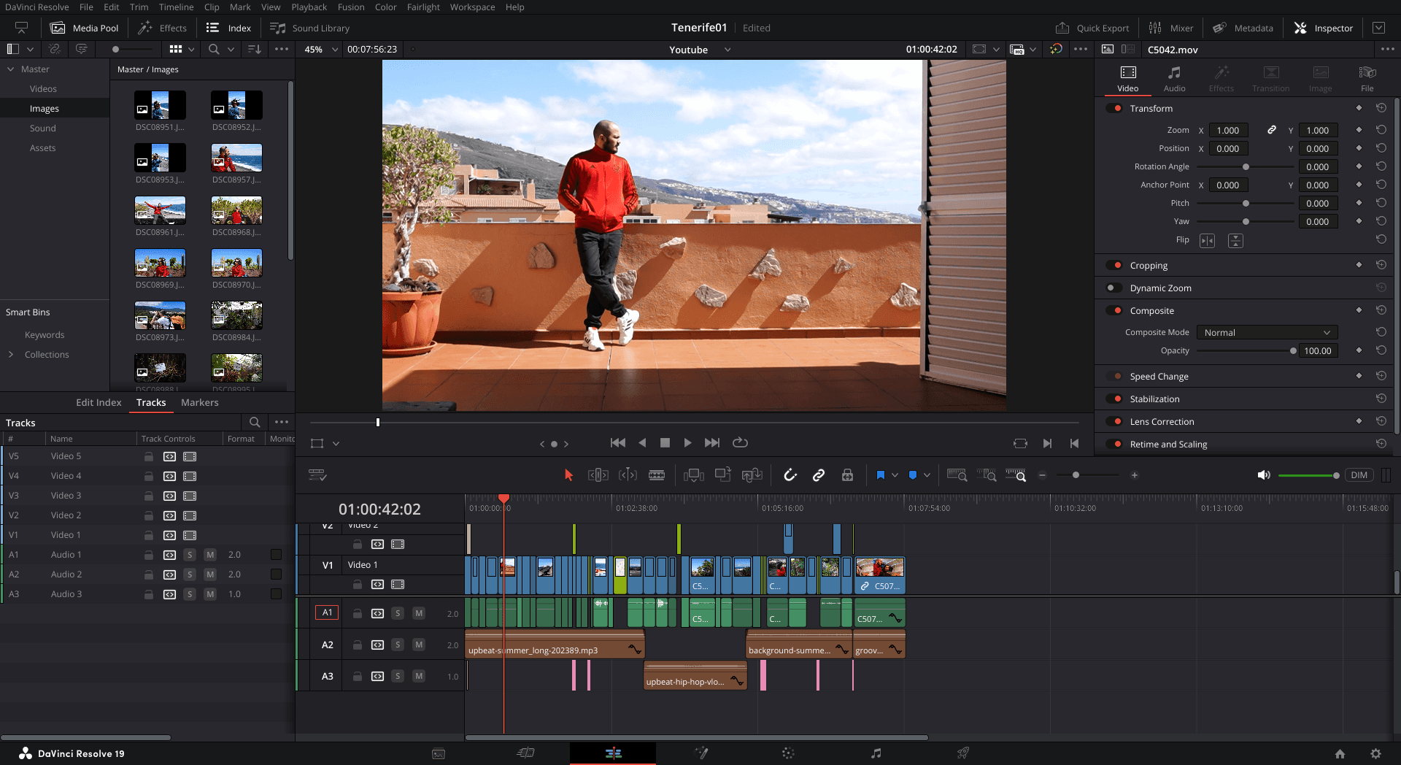Open flag color dropdown arrow
Viewport: 1401px width, 765px height.
(895, 475)
